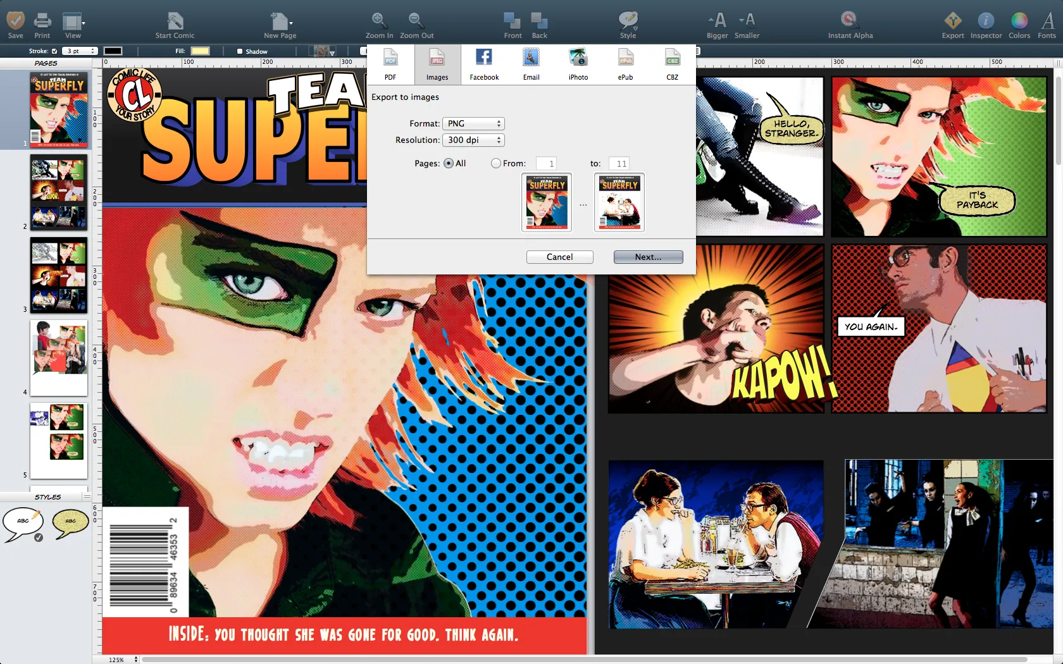Viewport: 1063px width, 664px height.
Task: Make text Bigger
Action: tap(718, 25)
